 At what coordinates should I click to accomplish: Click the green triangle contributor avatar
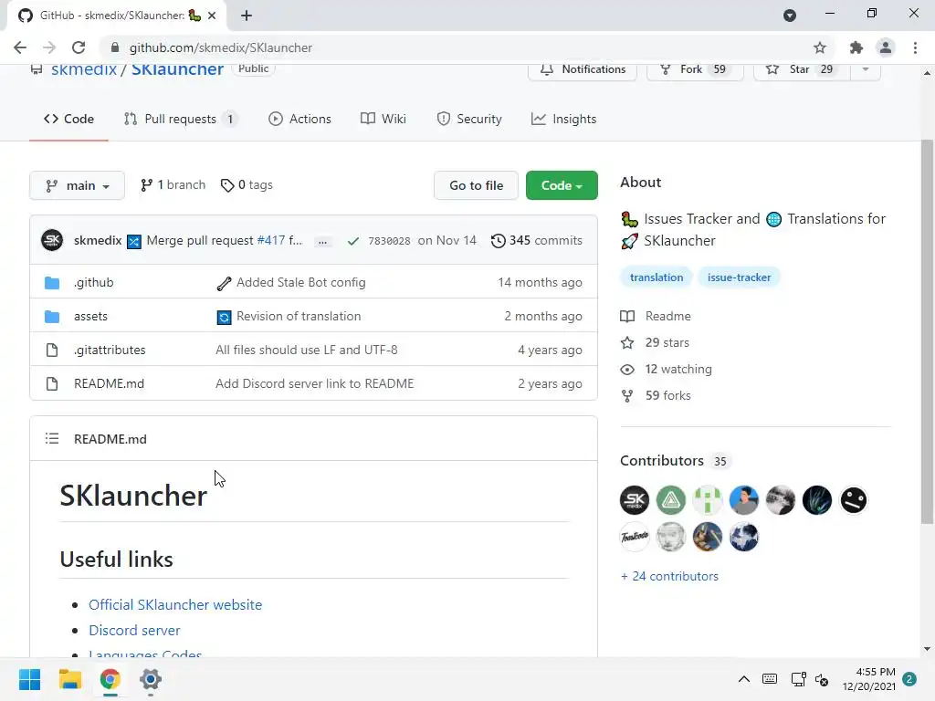click(671, 500)
